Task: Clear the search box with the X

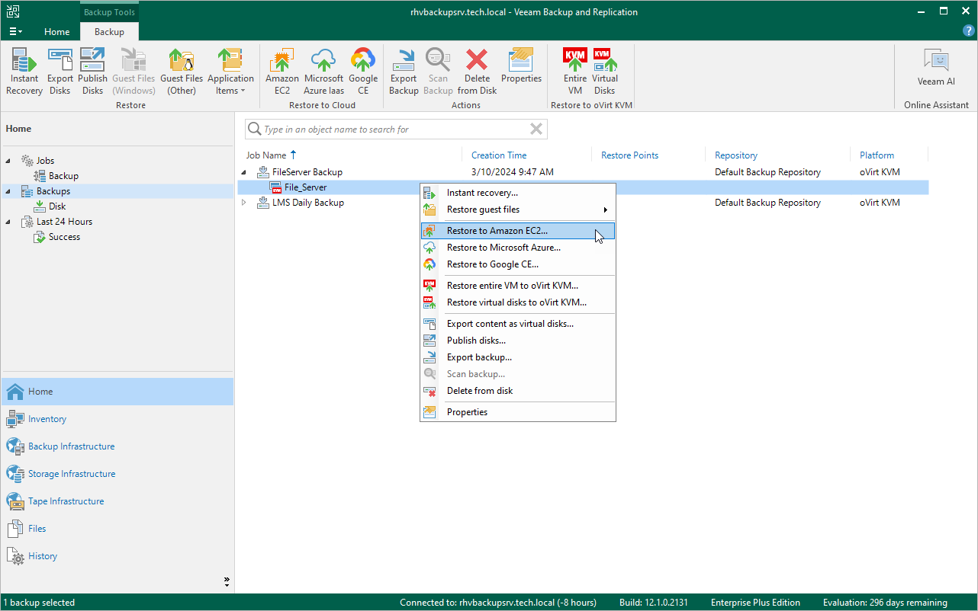Action: pyautogui.click(x=536, y=130)
